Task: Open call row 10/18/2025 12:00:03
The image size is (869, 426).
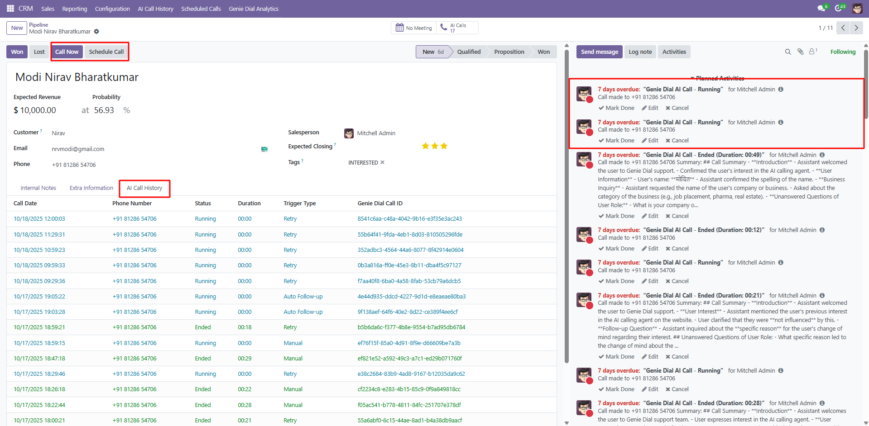Action: [282, 219]
